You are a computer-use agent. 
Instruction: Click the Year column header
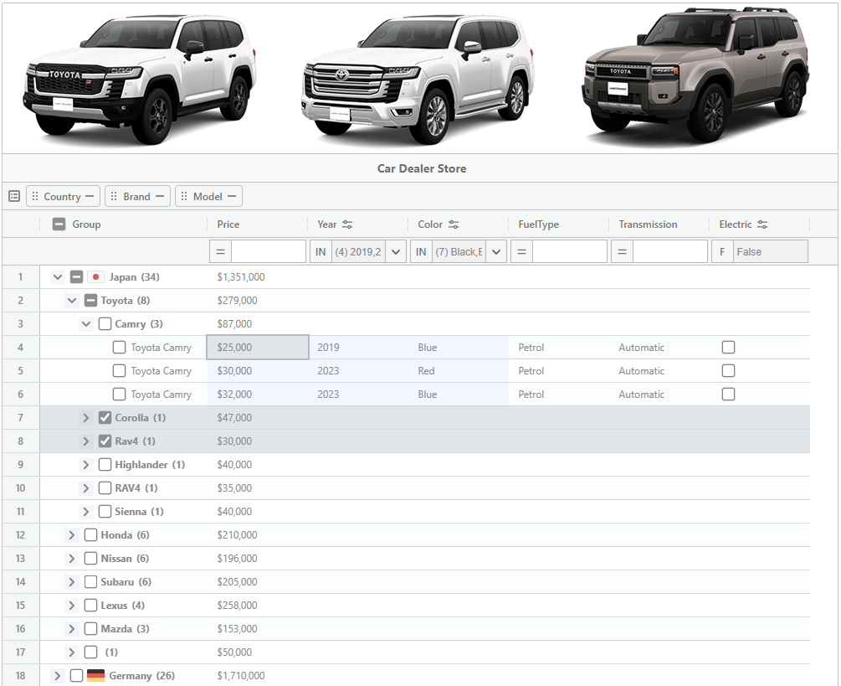point(327,224)
